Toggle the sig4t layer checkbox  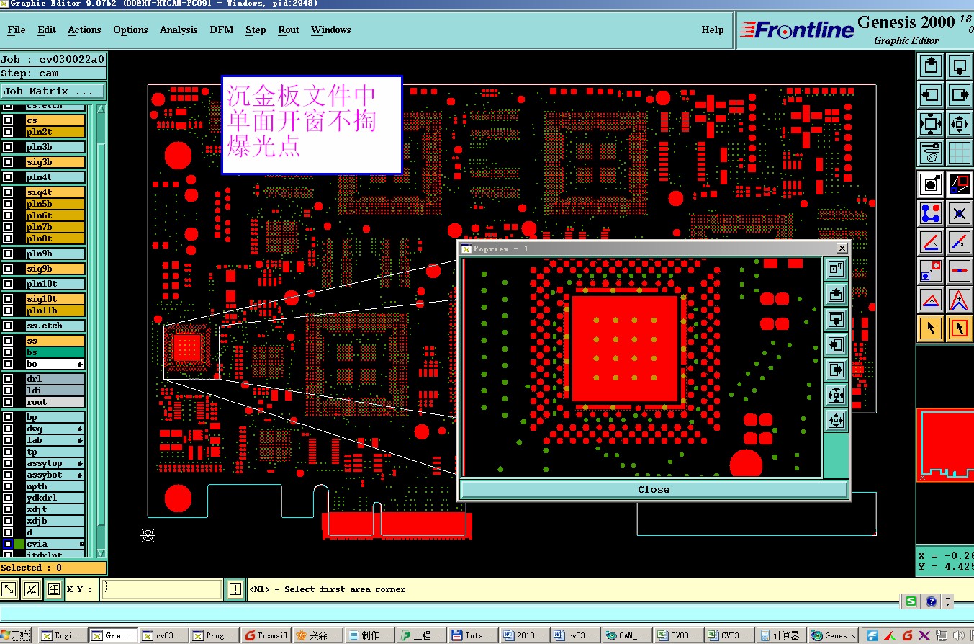[8, 192]
